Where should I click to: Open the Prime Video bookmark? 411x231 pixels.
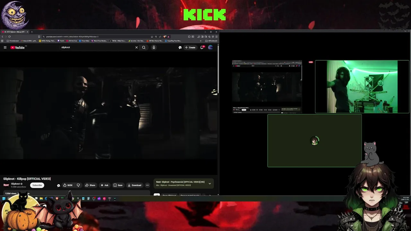(x=84, y=41)
